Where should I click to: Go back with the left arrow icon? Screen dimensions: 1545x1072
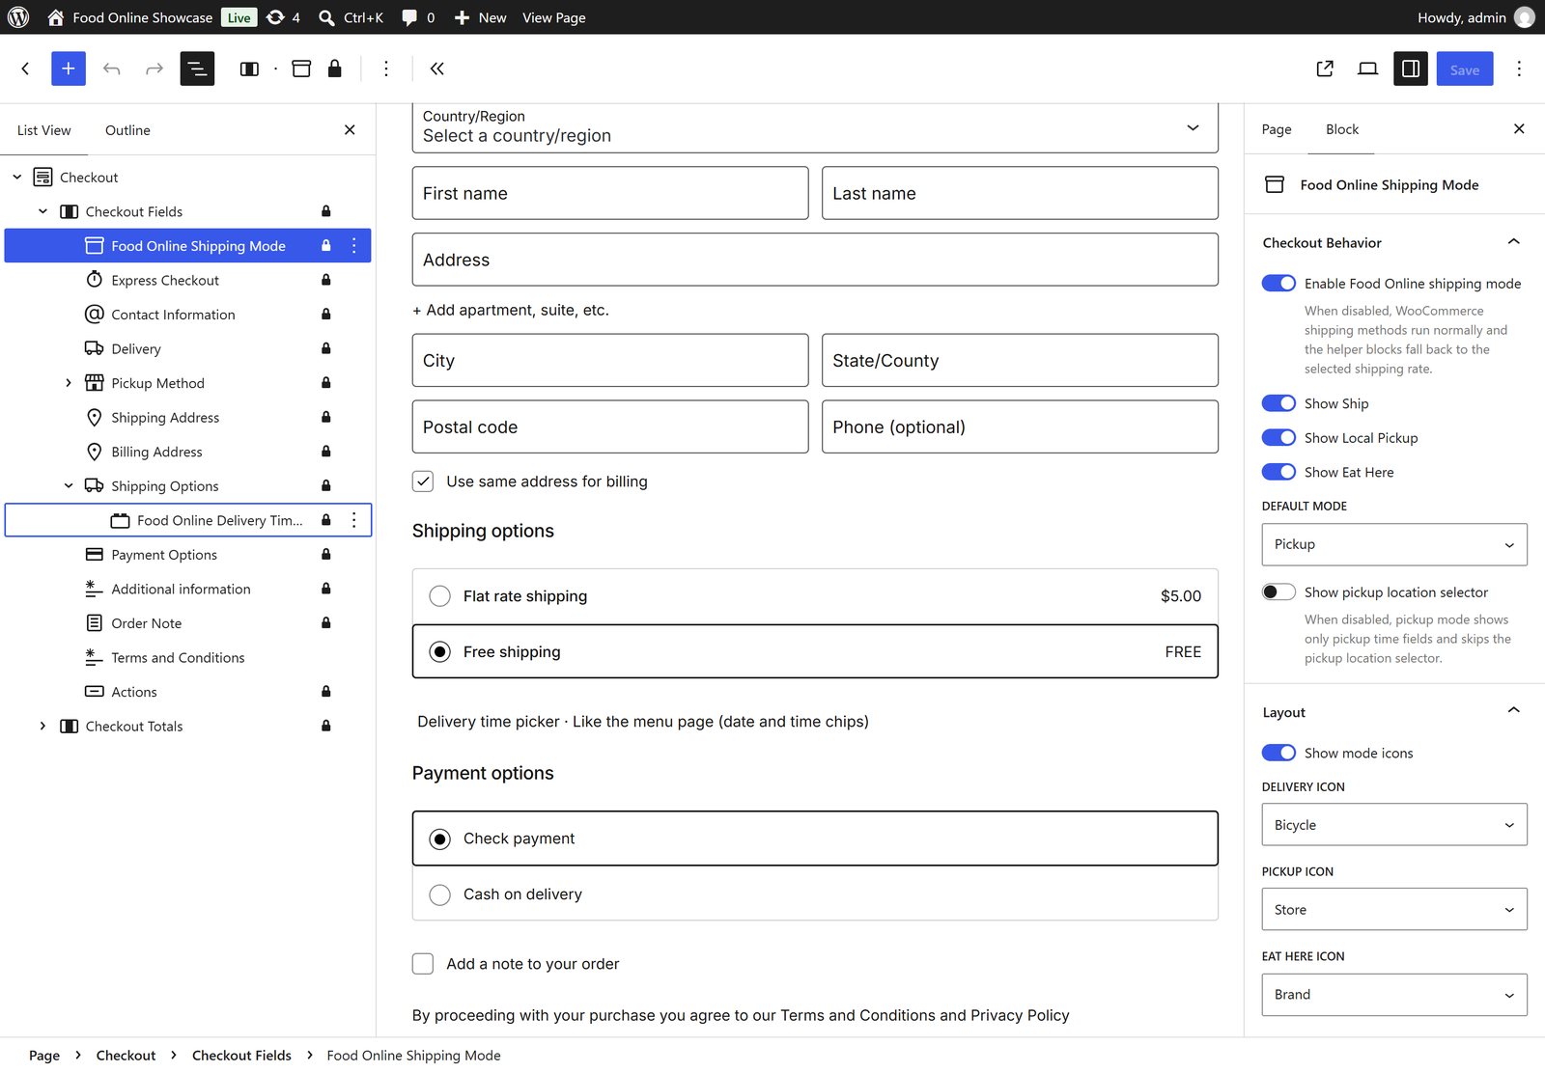(26, 69)
